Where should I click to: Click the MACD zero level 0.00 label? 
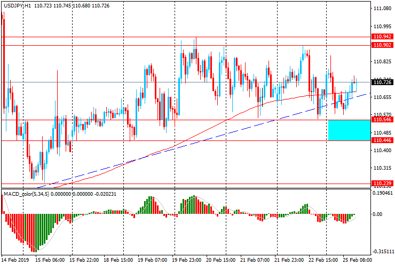click(378, 214)
